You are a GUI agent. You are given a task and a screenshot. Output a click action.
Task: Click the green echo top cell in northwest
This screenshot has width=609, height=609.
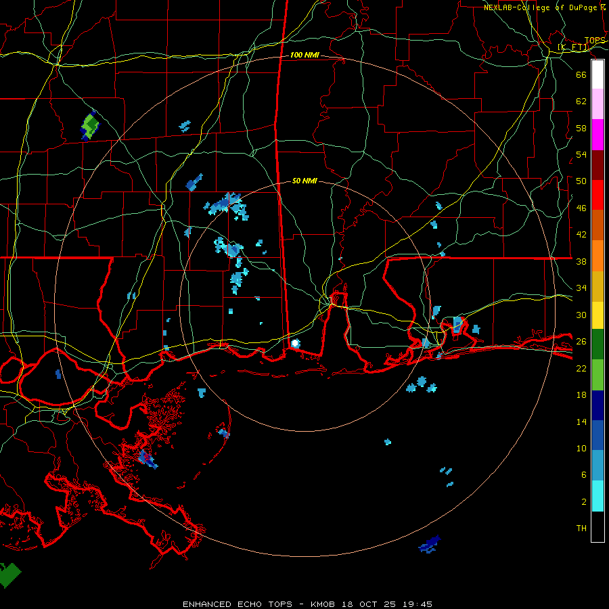click(x=90, y=126)
